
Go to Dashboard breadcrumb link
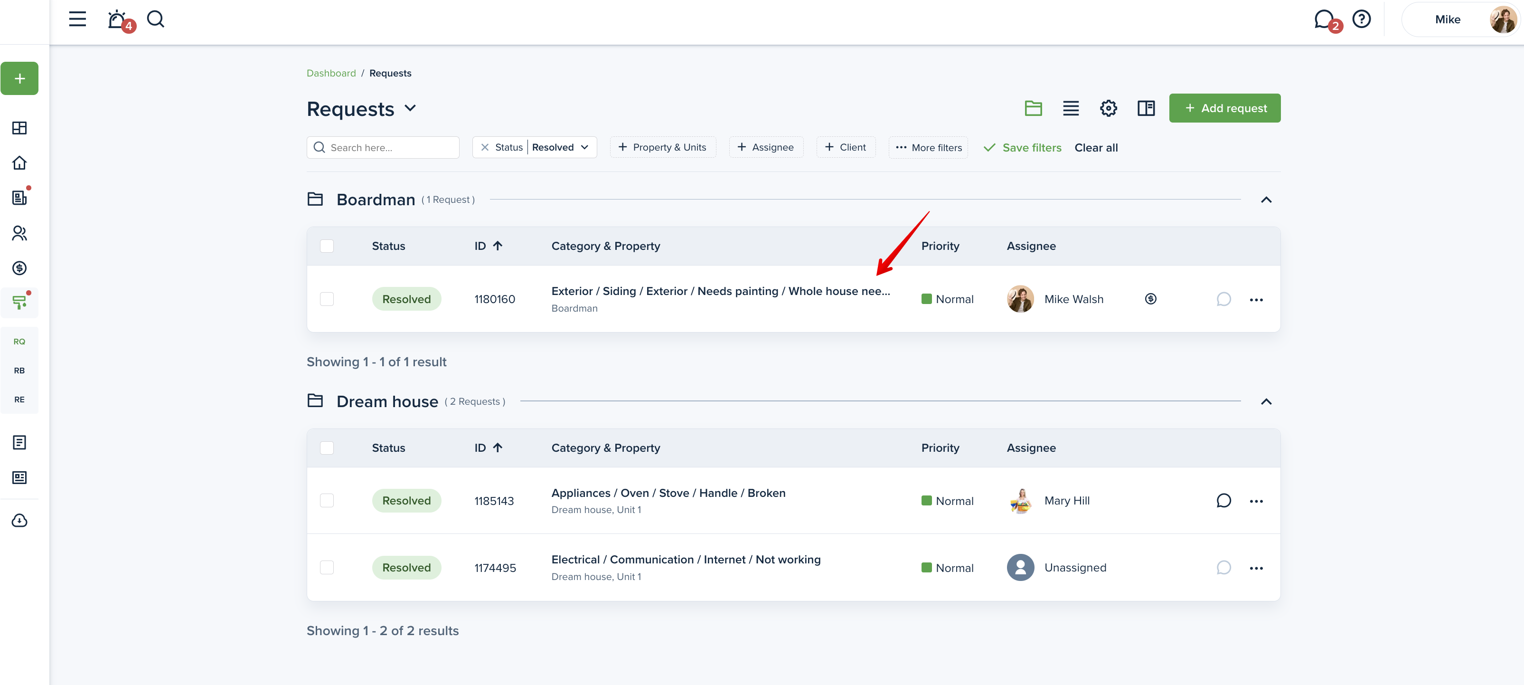pyautogui.click(x=331, y=74)
